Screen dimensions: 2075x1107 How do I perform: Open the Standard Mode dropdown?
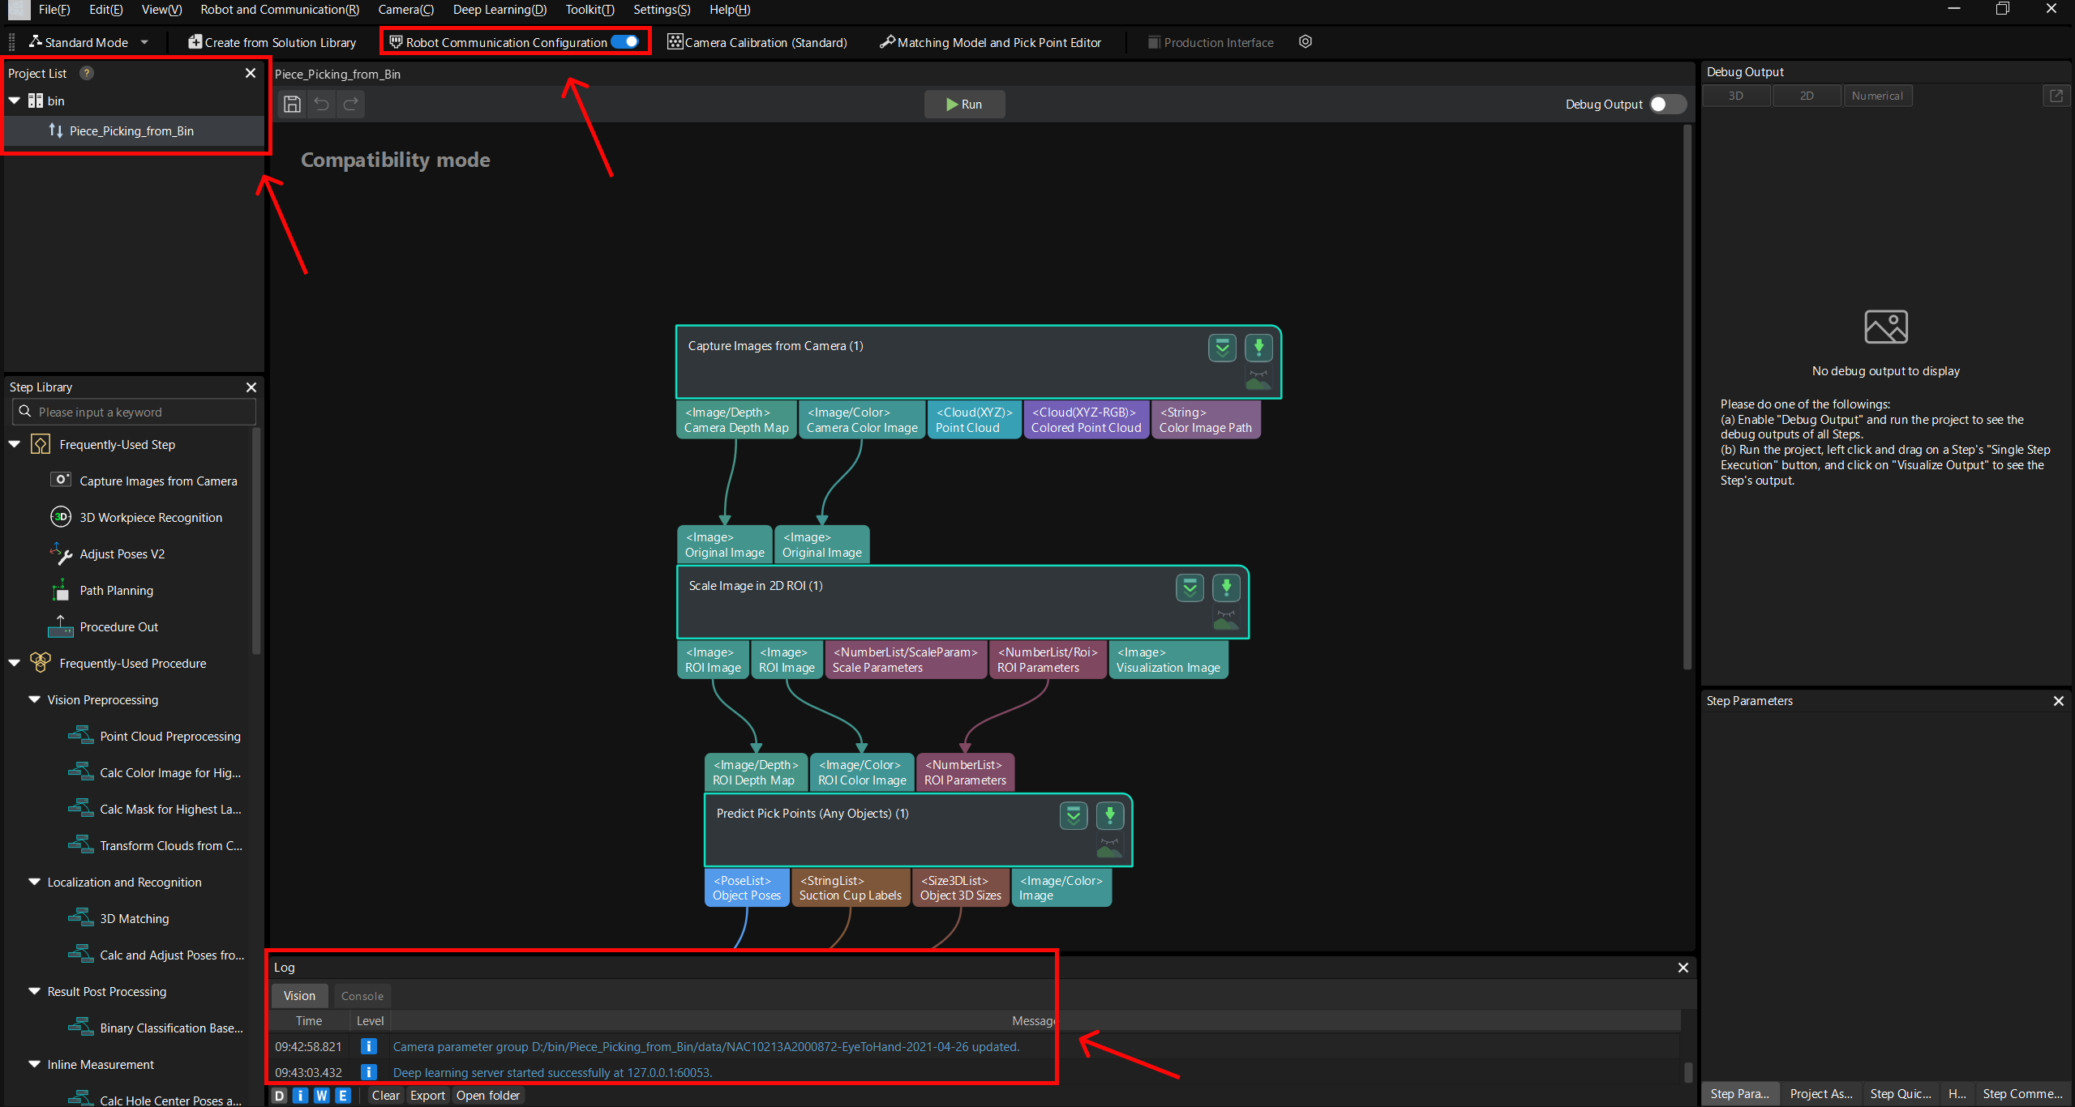click(x=88, y=42)
